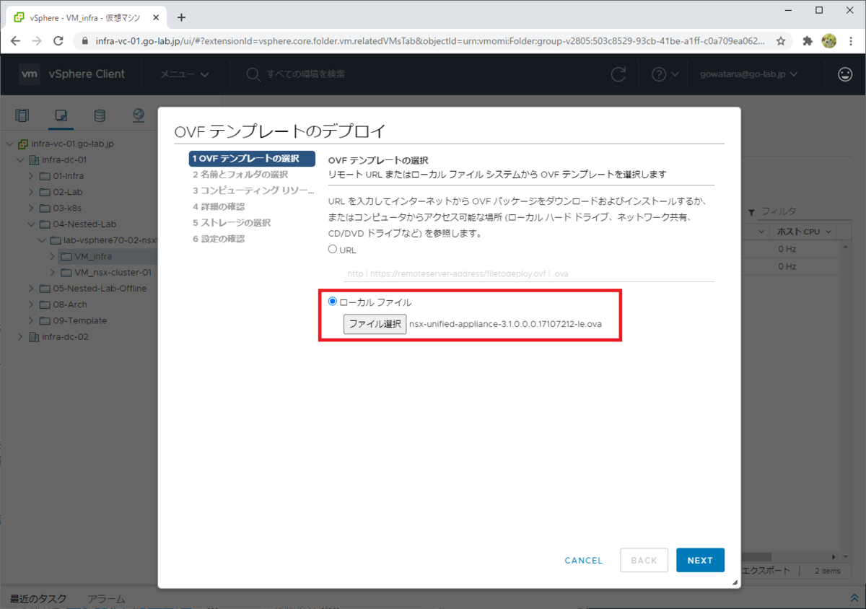Click the folder icon beside 02-Lab

click(44, 192)
